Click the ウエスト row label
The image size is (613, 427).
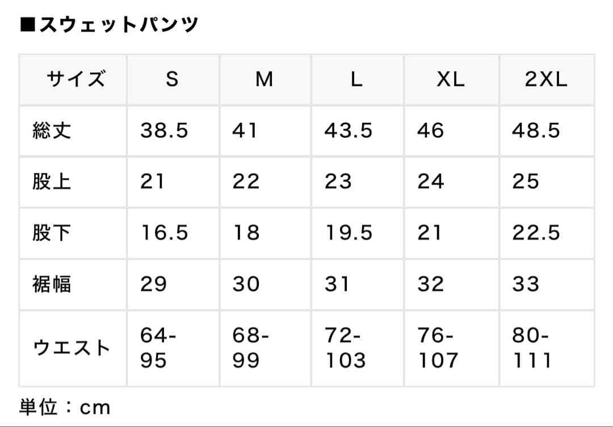[x=72, y=348]
